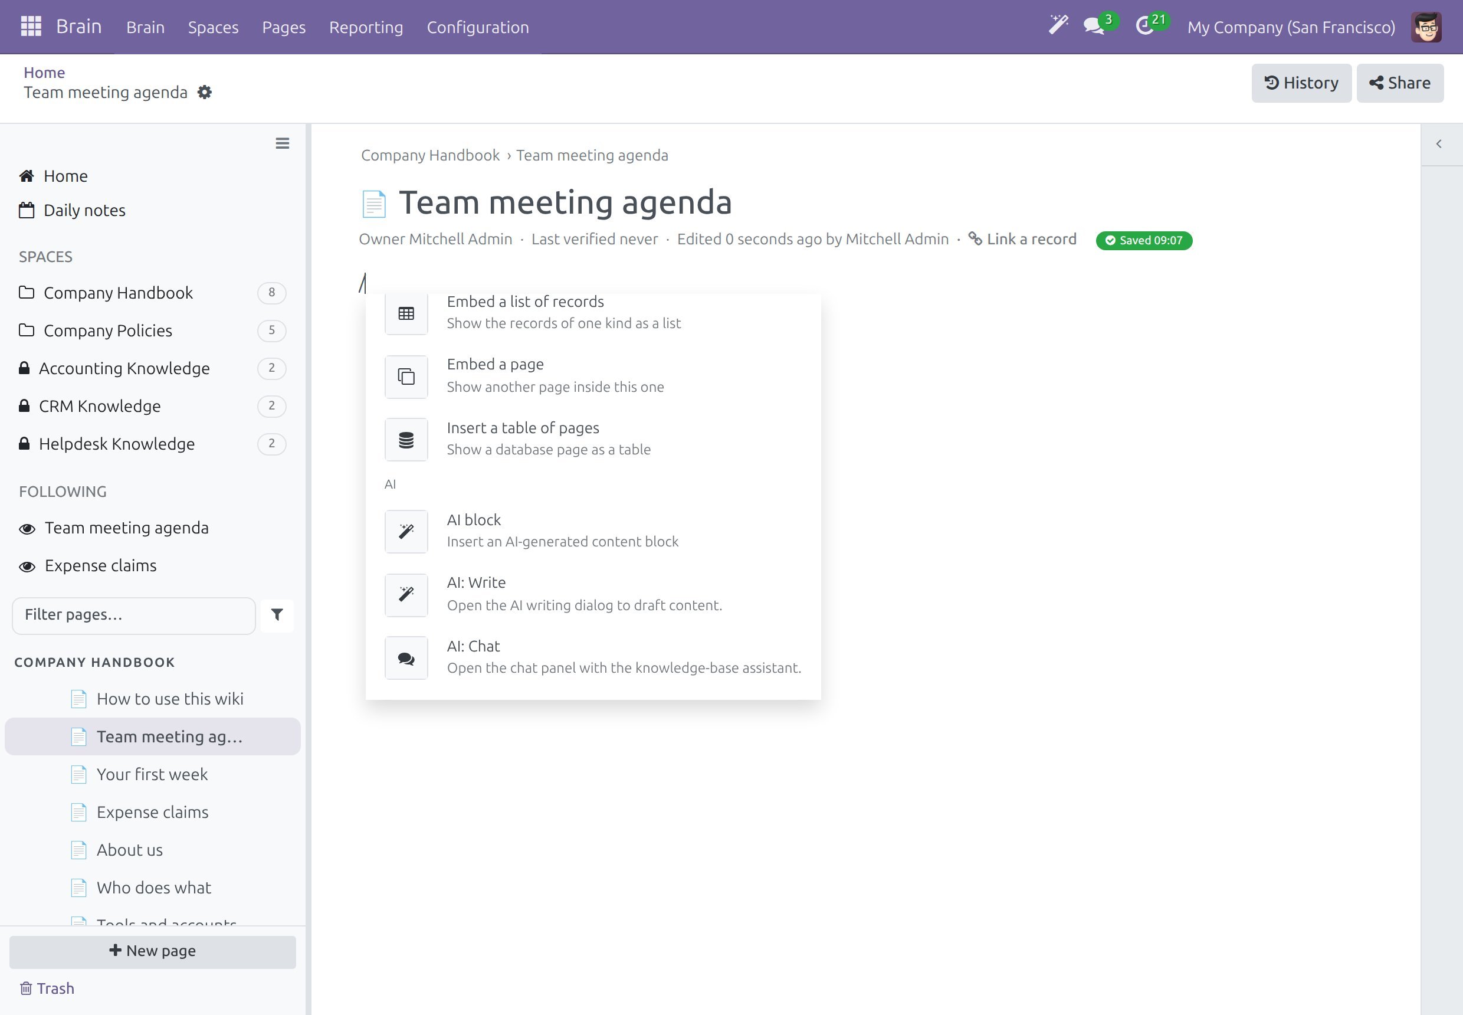Click the page emoji icon beside the title
Screen dimensions: 1463x1015
(374, 204)
